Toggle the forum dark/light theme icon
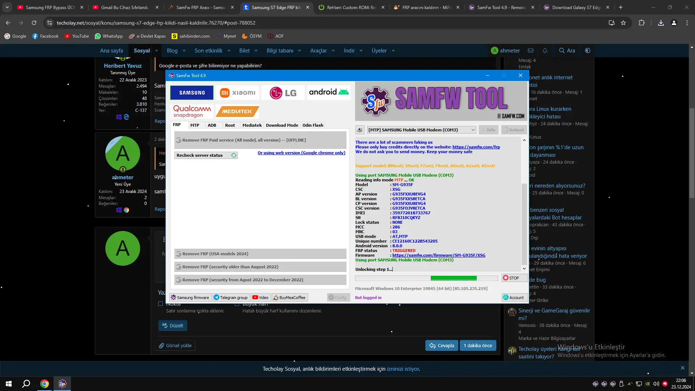This screenshot has width=695, height=391. 587,51
